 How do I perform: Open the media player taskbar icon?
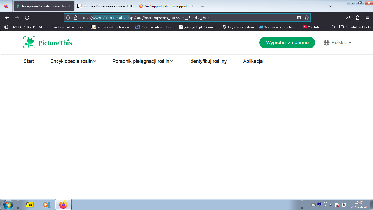pyautogui.click(x=46, y=205)
